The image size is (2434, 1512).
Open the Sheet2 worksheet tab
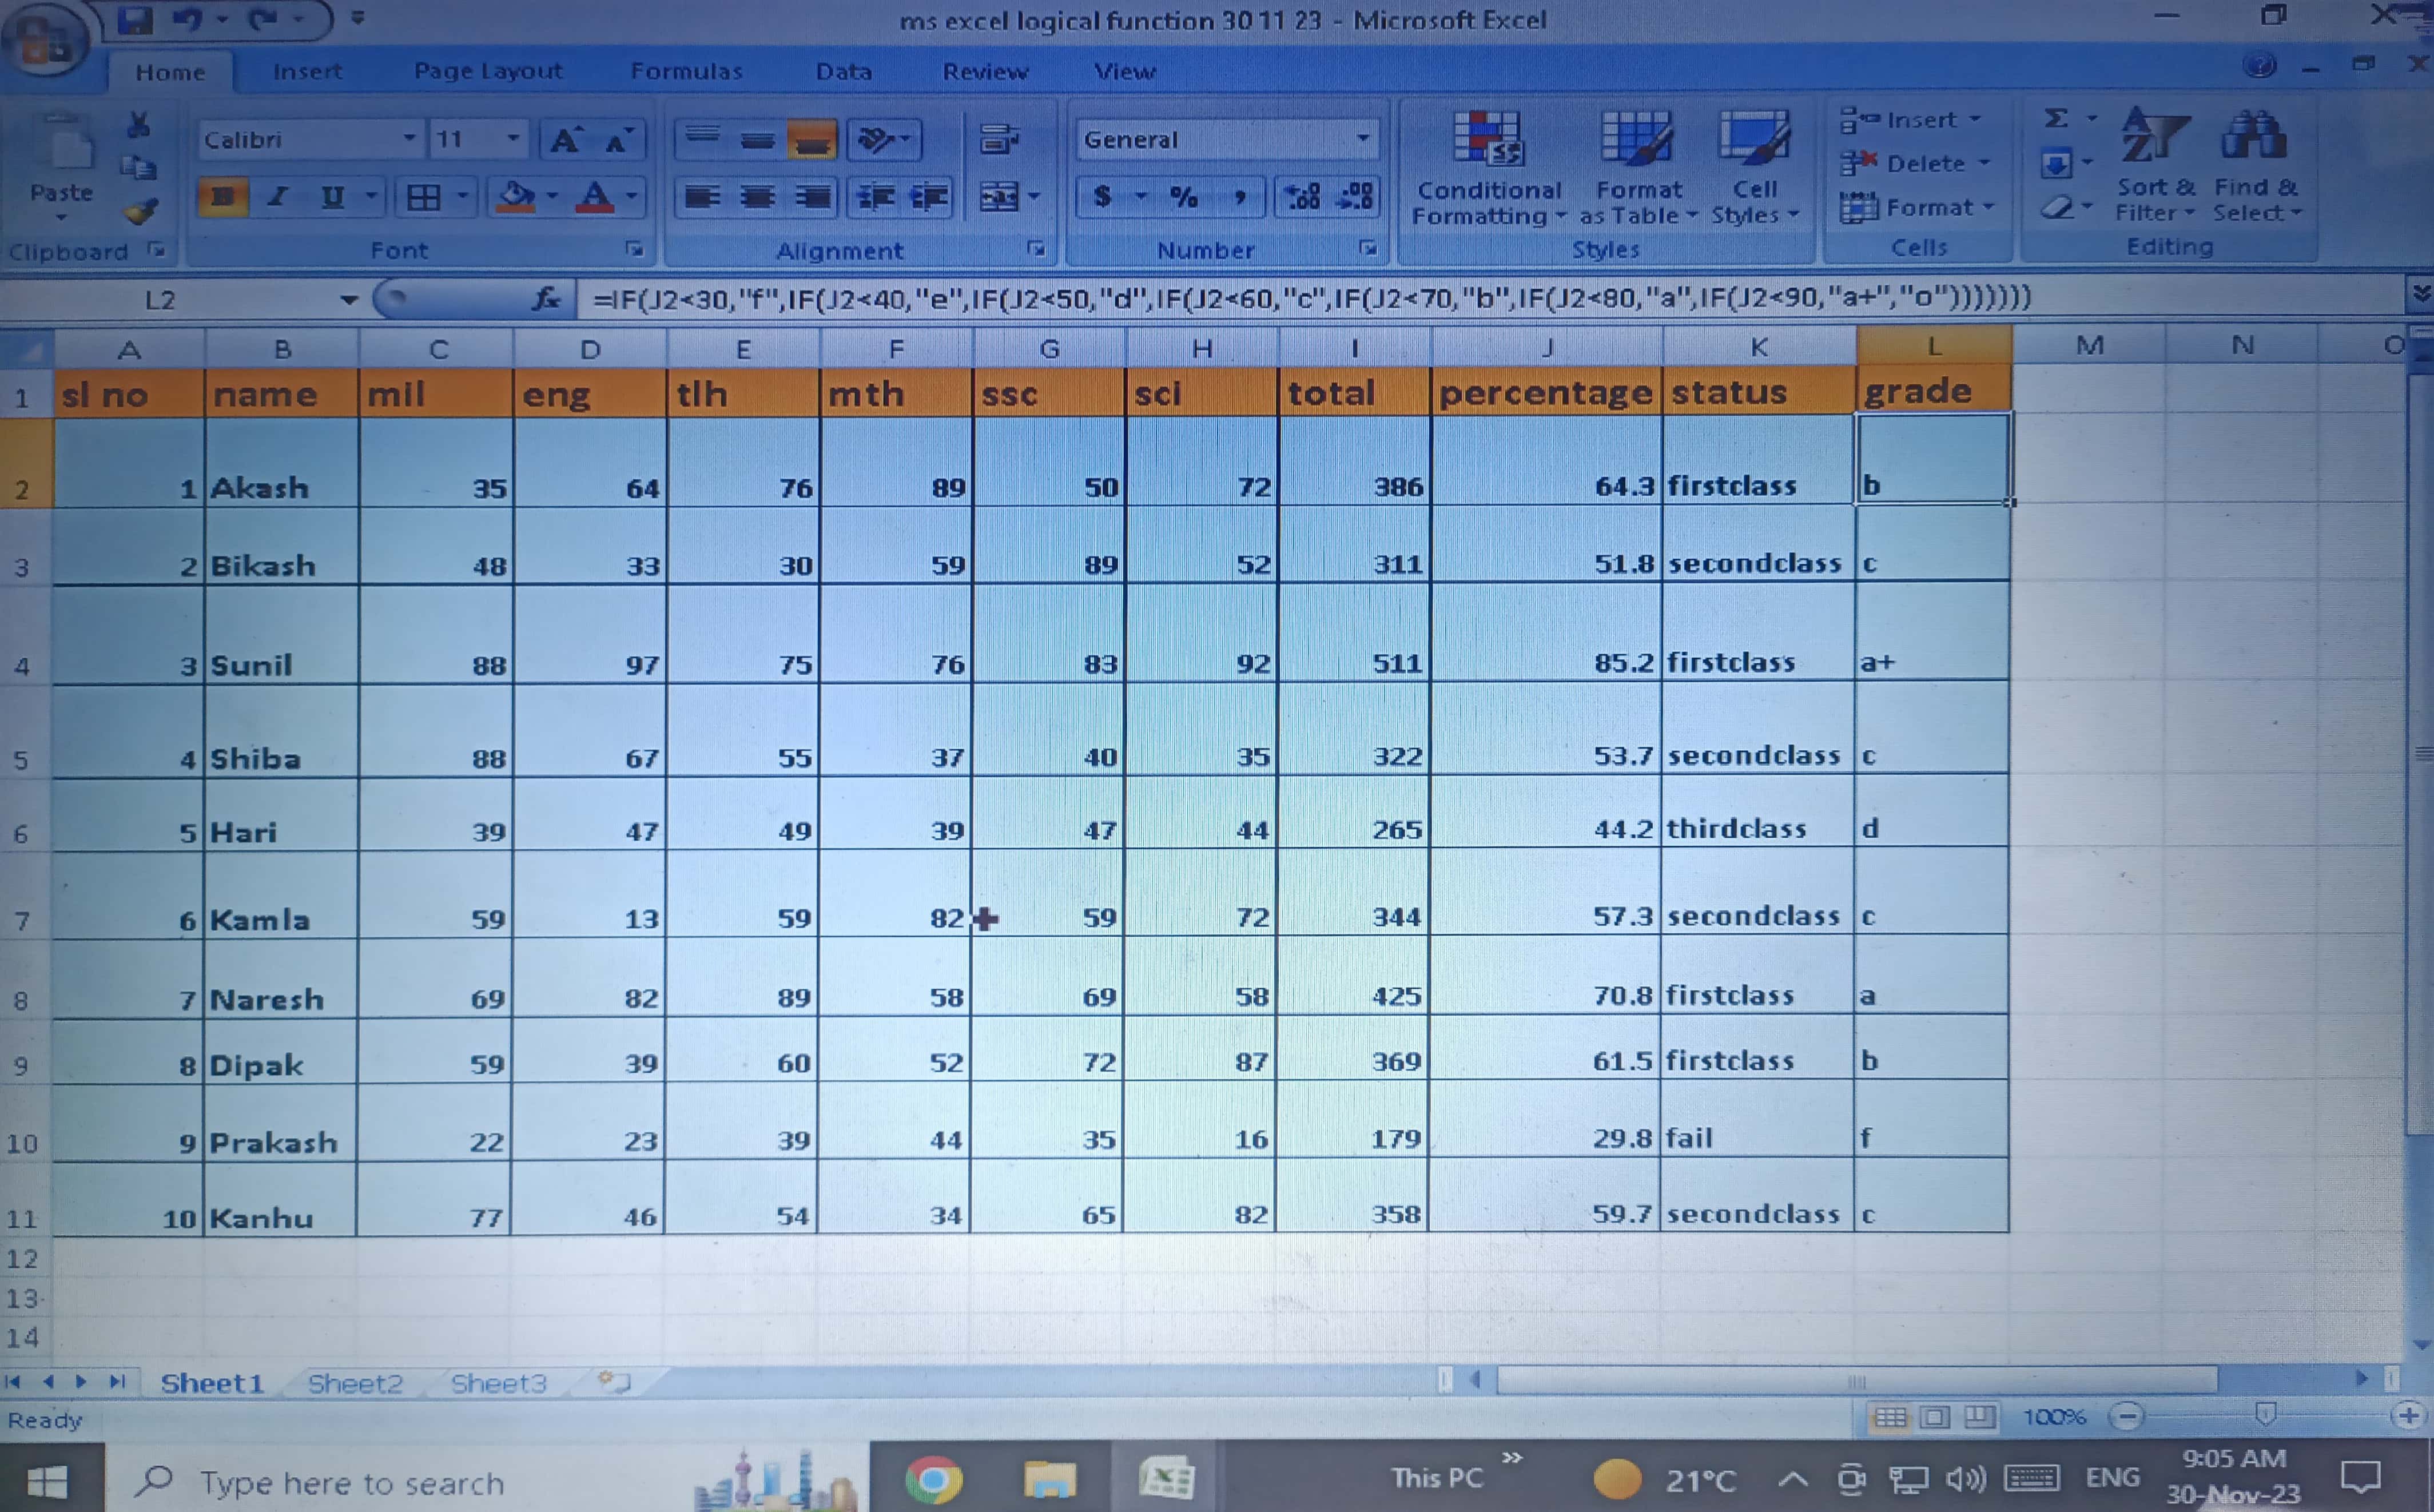coord(355,1383)
